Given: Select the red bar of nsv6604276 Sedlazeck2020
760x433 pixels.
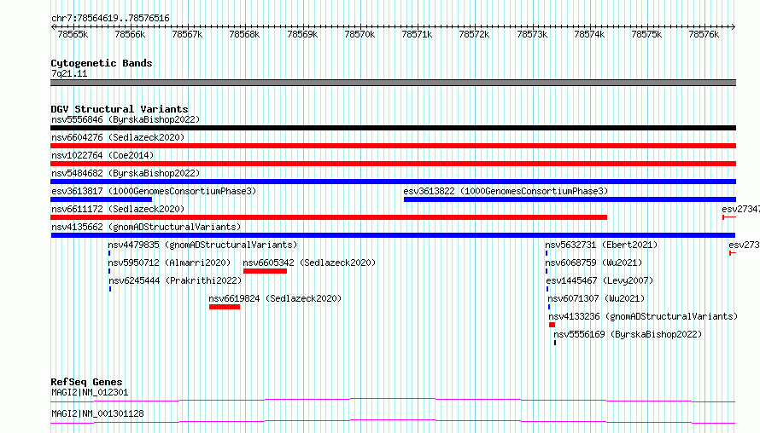Looking at the screenshot, I should (x=393, y=146).
